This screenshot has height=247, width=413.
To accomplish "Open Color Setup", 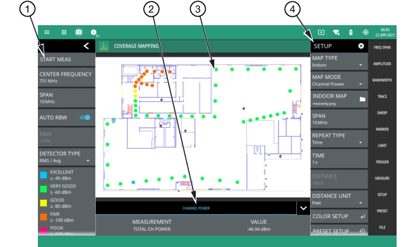I will pyautogui.click(x=339, y=216).
